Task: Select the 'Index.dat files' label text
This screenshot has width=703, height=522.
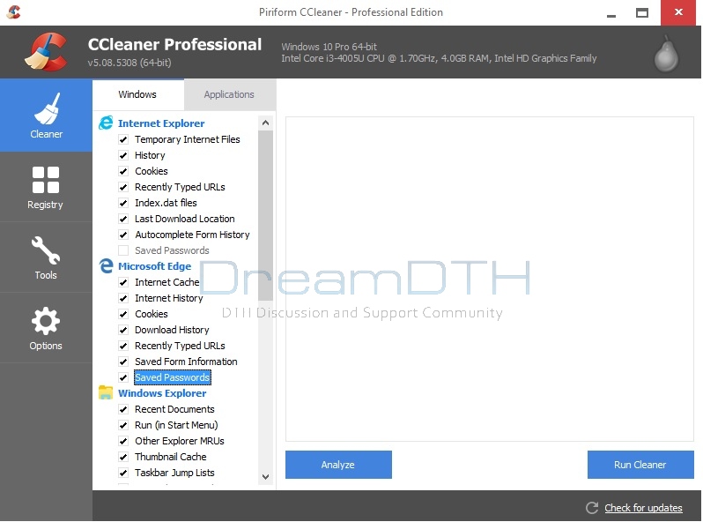Action: coord(166,203)
